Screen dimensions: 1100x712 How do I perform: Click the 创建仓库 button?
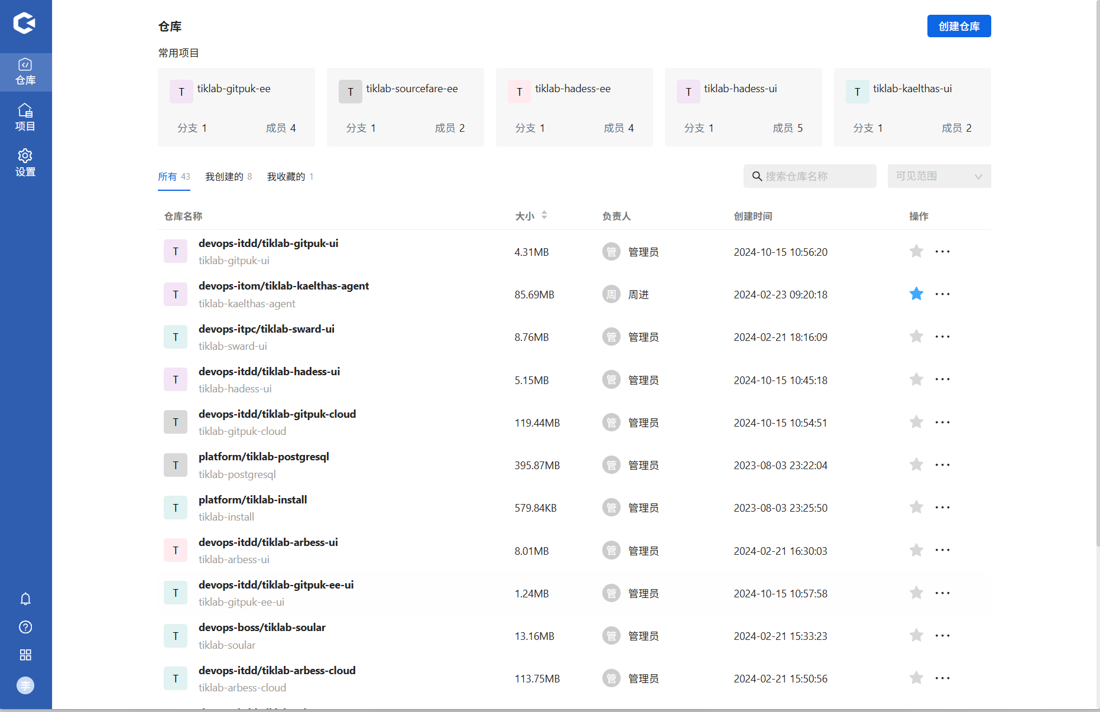tap(959, 26)
